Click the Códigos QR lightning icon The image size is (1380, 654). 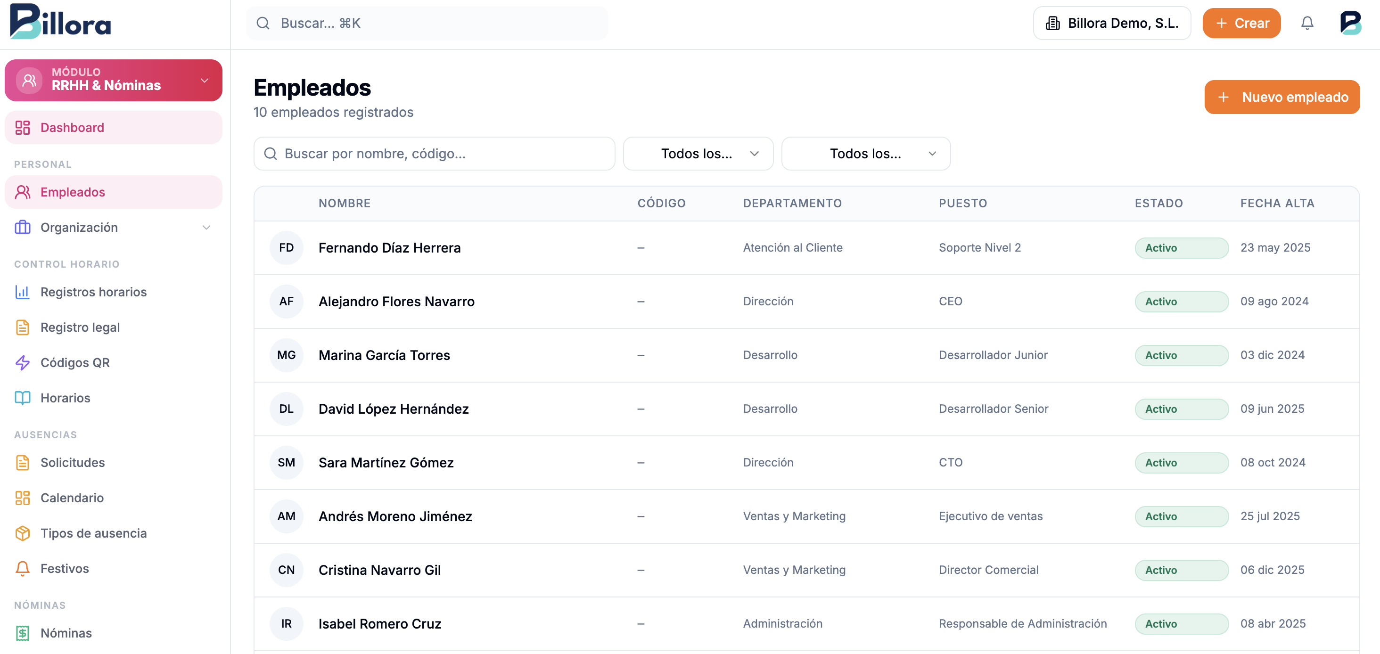click(x=23, y=363)
